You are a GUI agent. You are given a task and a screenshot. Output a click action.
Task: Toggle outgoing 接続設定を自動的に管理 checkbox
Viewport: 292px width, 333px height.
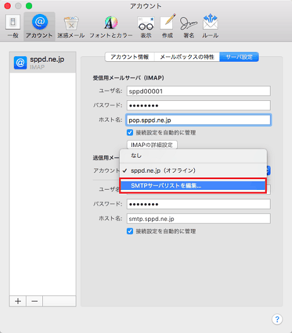[x=130, y=231]
